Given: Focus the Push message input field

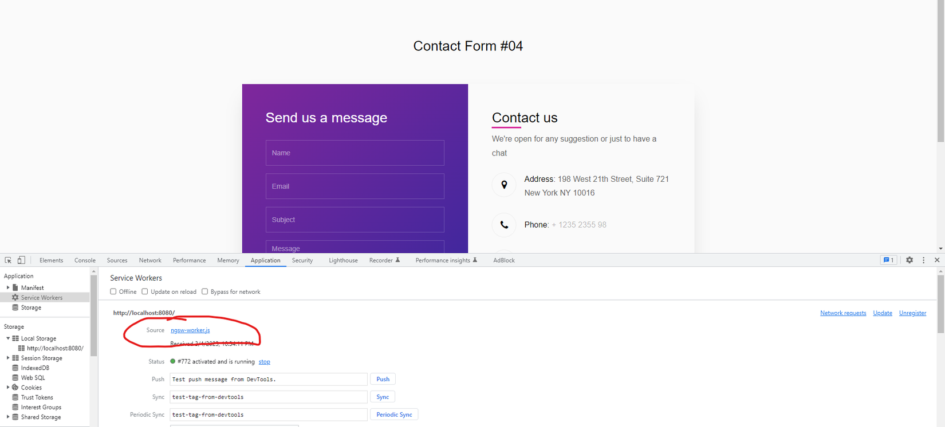Looking at the screenshot, I should pos(269,379).
